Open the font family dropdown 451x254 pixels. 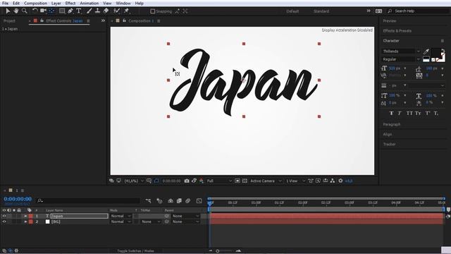[401, 52]
